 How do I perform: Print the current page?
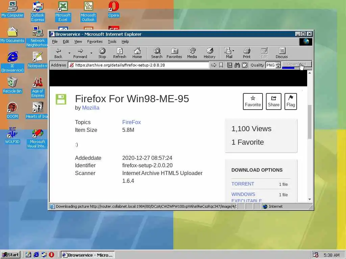tap(247, 53)
